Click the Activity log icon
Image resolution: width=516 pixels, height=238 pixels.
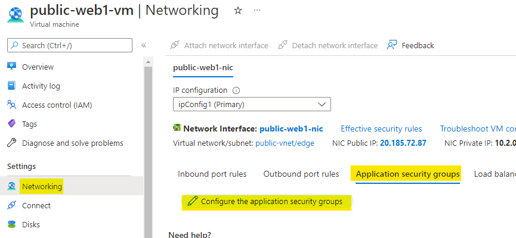(12, 86)
